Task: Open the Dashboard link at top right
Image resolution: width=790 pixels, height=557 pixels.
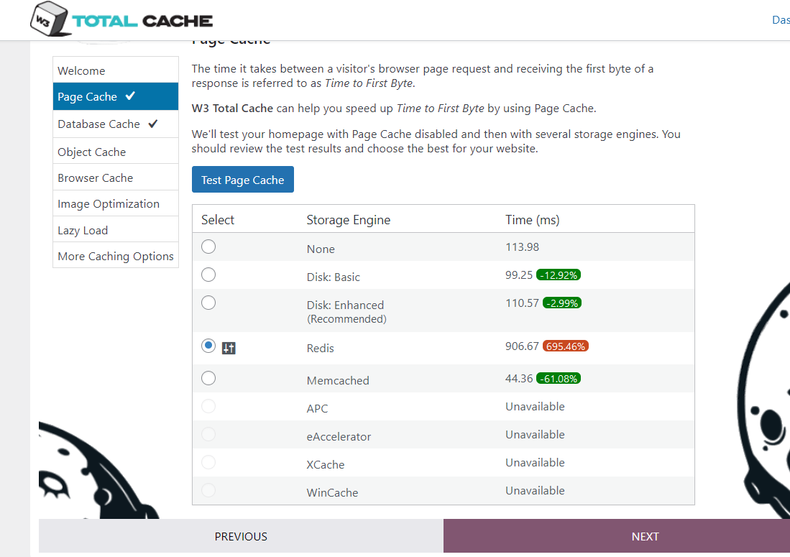Action: pyautogui.click(x=781, y=19)
